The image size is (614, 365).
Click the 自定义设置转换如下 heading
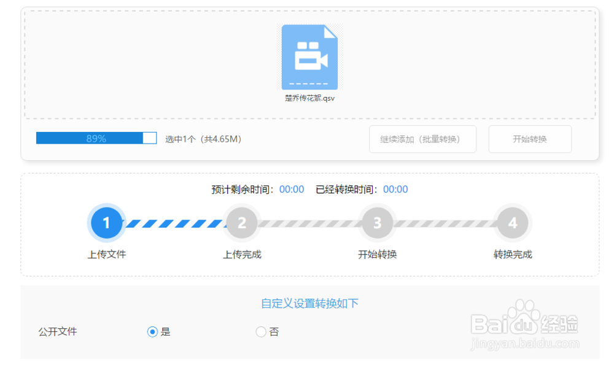(309, 303)
